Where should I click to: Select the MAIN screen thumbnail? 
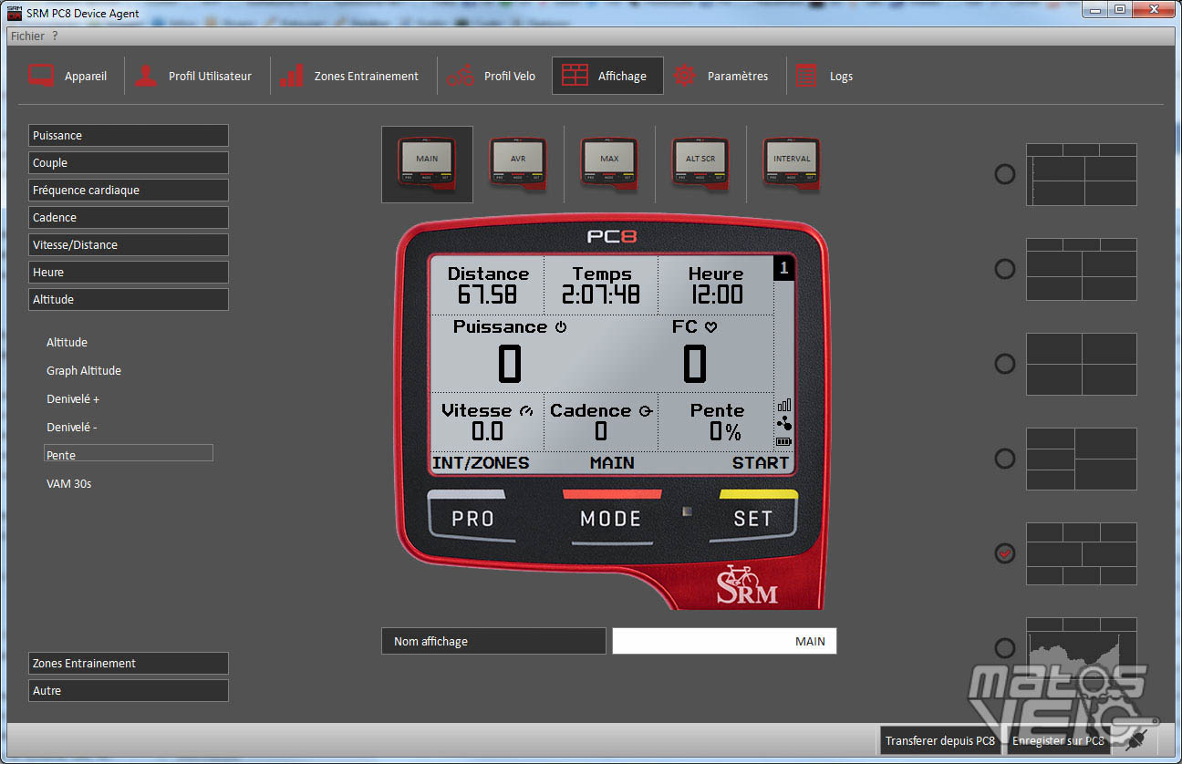427,163
